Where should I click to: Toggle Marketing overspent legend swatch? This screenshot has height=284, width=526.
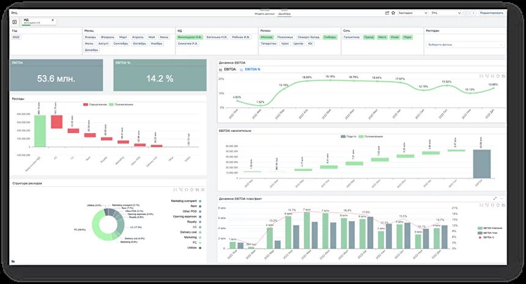point(200,201)
